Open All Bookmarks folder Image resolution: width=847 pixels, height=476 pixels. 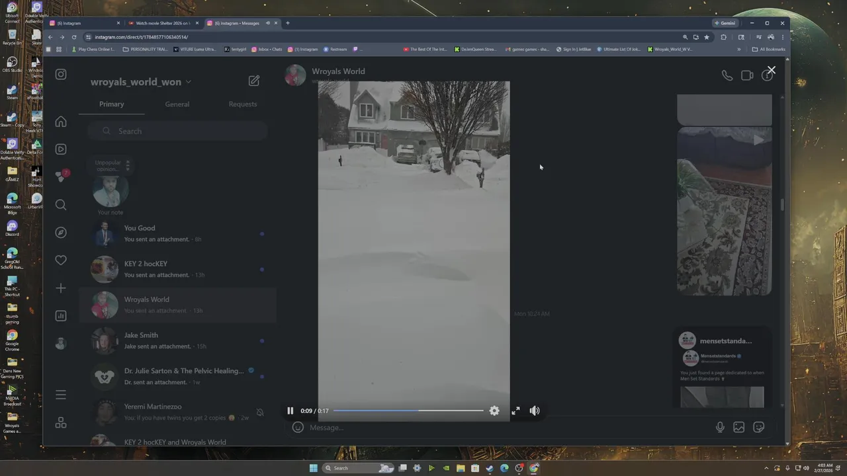(x=769, y=49)
